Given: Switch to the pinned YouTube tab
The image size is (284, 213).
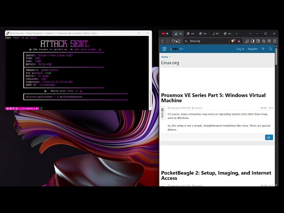Looking at the screenshot, I should pyautogui.click(x=163, y=34).
